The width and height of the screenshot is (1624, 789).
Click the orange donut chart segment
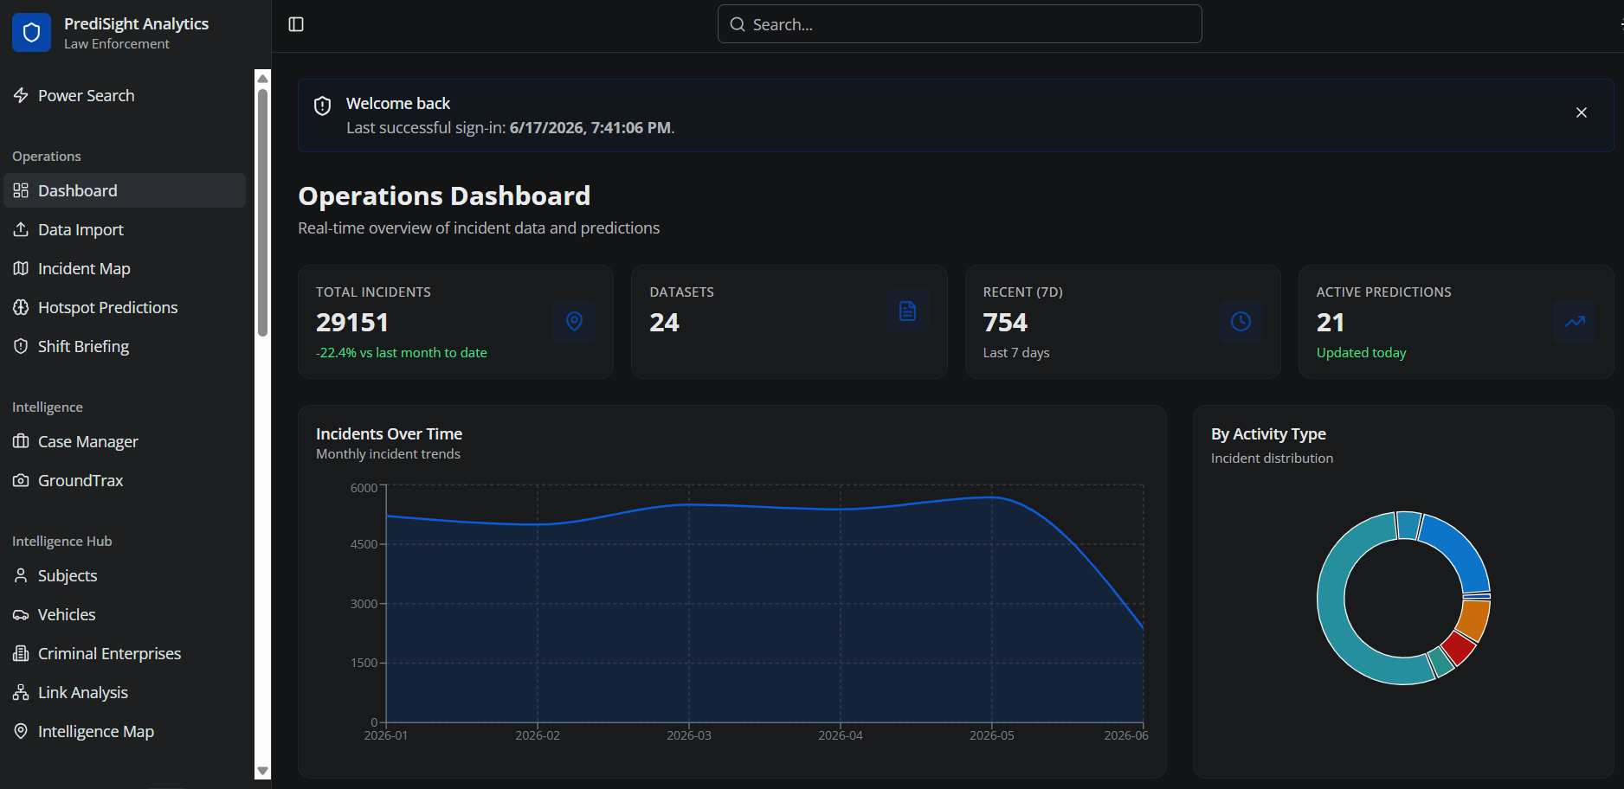1473,619
